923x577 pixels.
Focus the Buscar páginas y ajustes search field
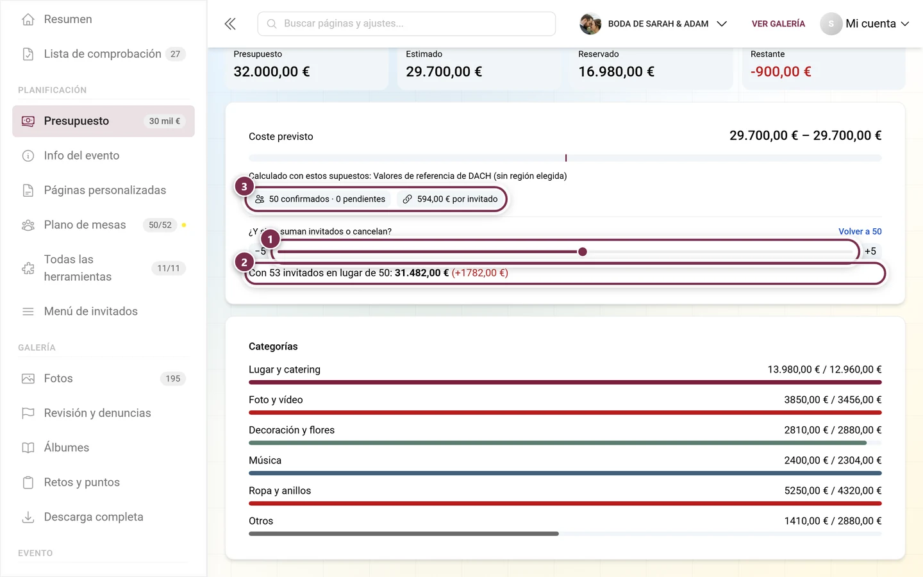[x=406, y=24]
